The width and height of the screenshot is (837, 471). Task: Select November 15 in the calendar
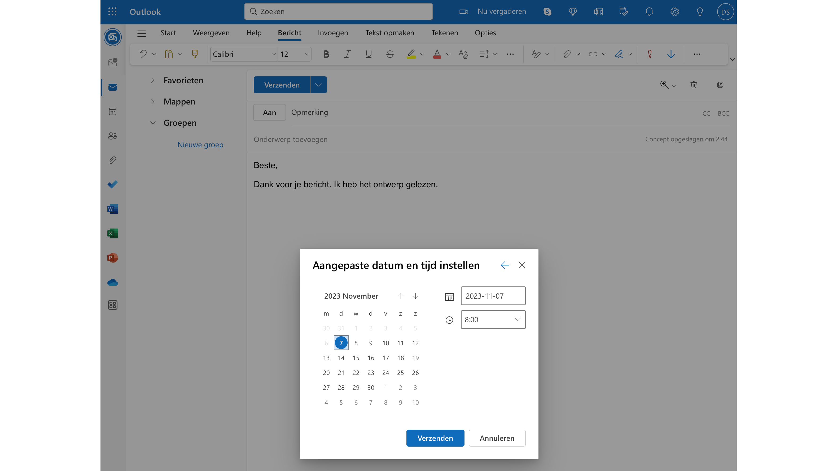356,358
